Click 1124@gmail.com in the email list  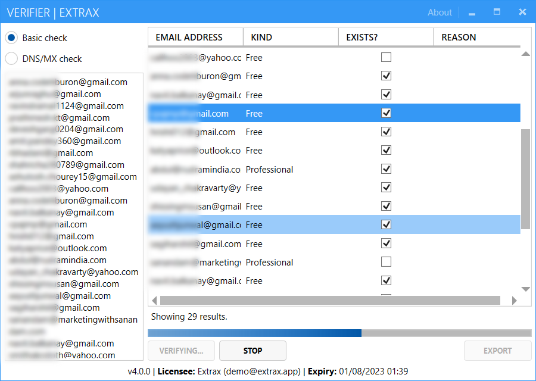(x=67, y=106)
